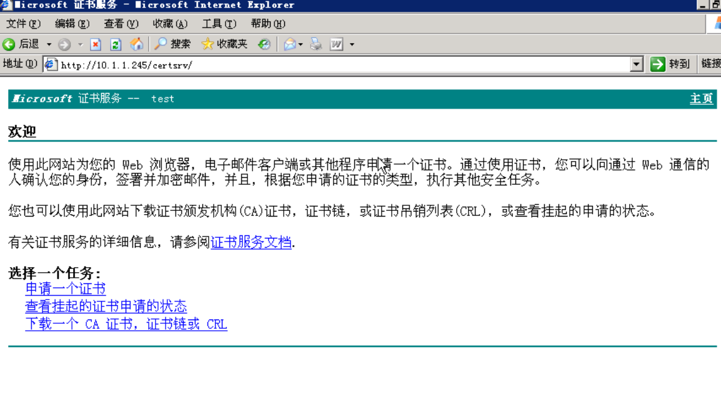Expand the Mail icon dropdown arrow

(x=301, y=44)
